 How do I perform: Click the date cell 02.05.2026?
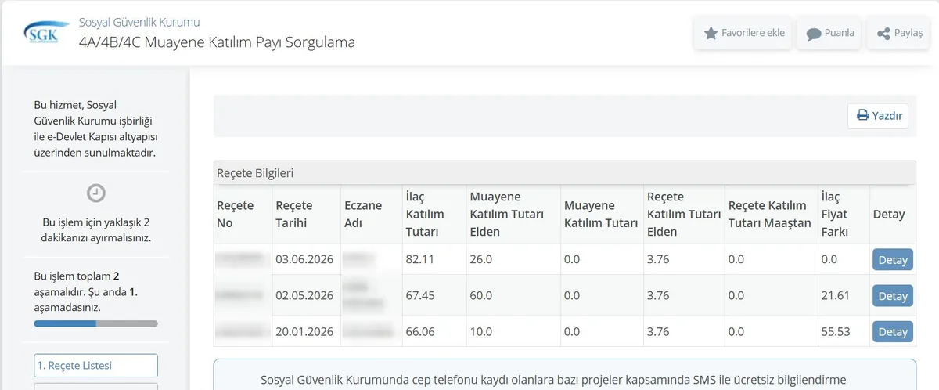[304, 295]
